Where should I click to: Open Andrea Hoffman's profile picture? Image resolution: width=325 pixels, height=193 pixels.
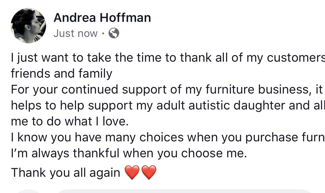point(28,26)
